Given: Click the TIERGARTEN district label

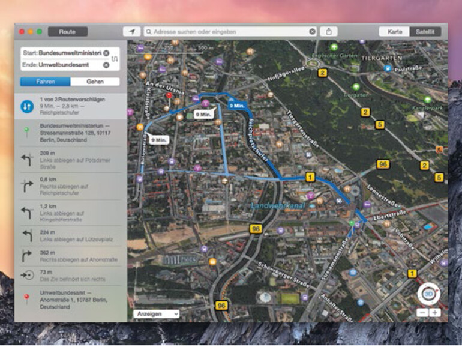Looking at the screenshot, I should pyautogui.click(x=382, y=58).
